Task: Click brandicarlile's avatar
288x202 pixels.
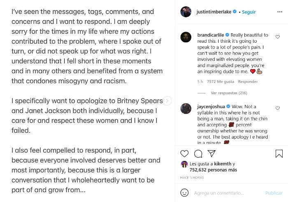Action: tap(186, 37)
